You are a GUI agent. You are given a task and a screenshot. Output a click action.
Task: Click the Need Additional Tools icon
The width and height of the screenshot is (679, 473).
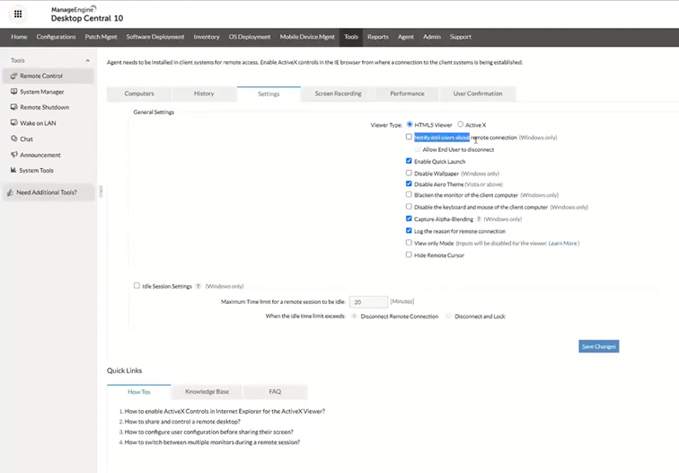click(10, 192)
